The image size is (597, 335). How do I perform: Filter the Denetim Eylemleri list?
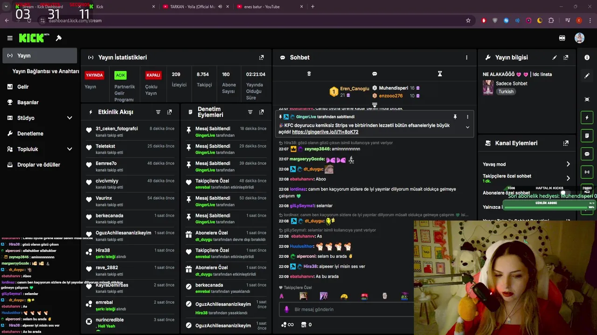point(250,112)
